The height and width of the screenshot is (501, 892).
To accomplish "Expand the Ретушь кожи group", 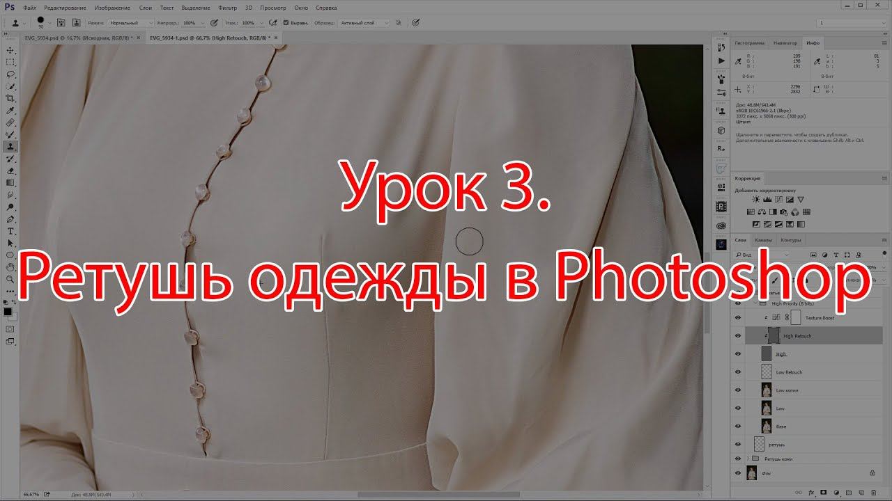I will click(x=748, y=459).
